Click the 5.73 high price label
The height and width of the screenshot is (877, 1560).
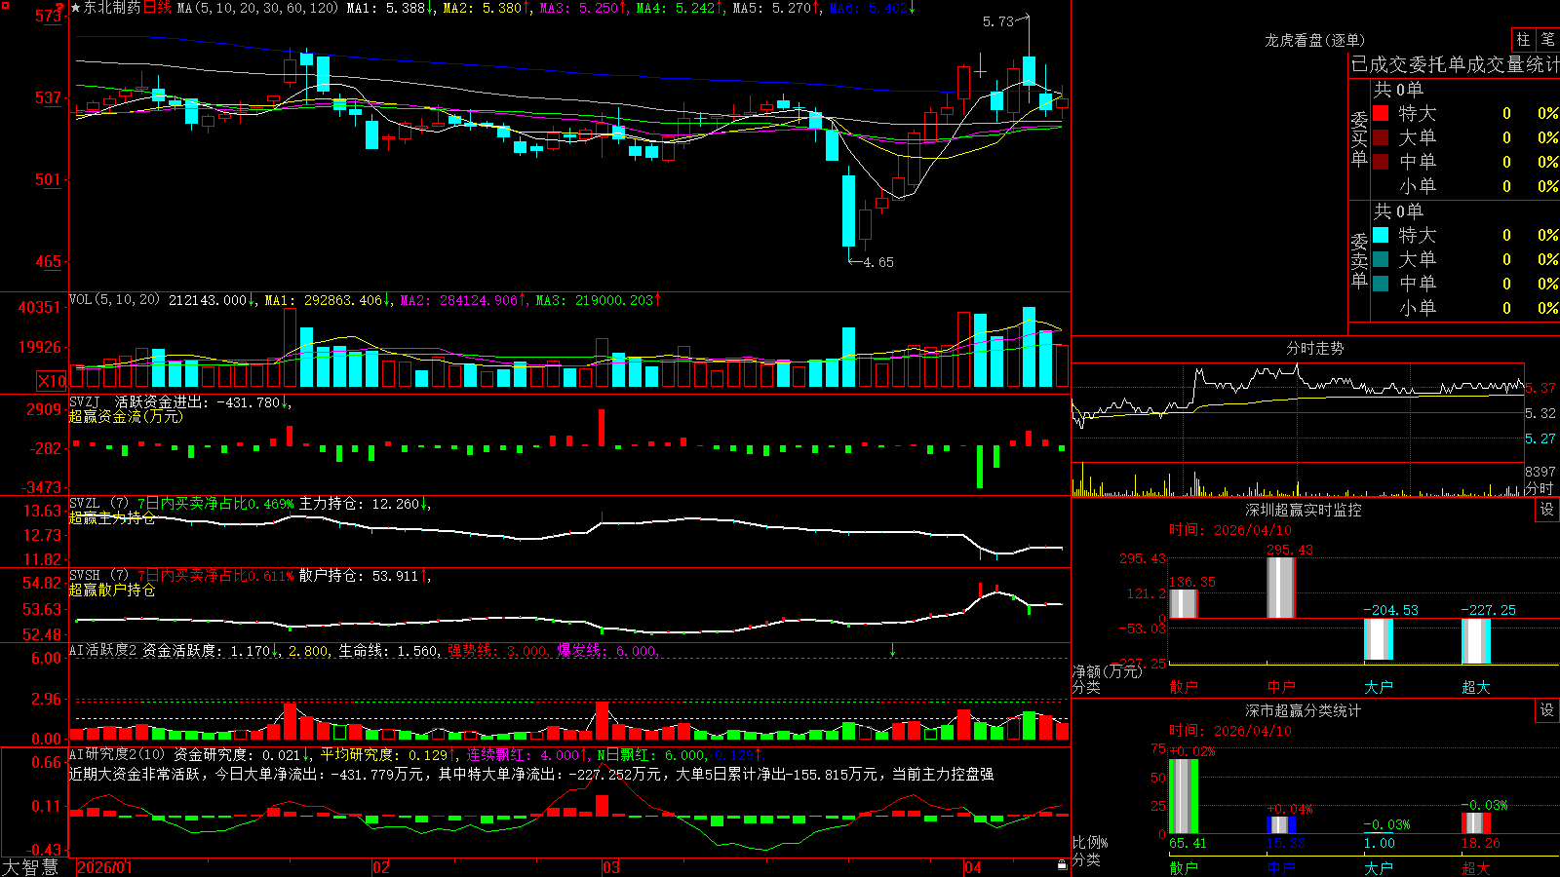[998, 21]
